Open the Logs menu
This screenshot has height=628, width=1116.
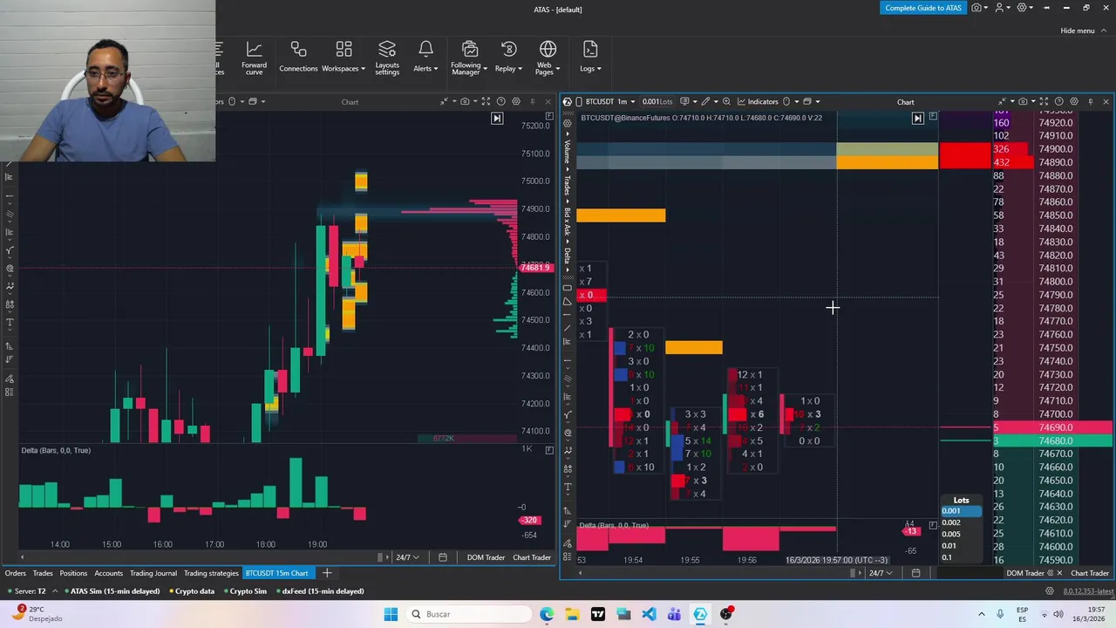pyautogui.click(x=590, y=57)
